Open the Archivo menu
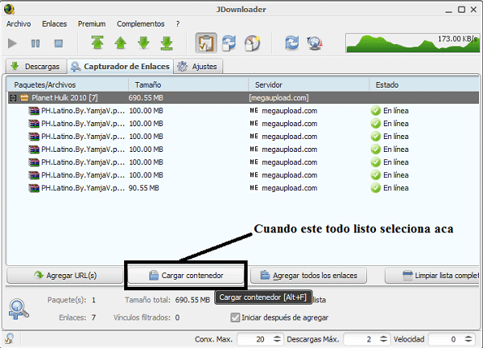The image size is (483, 348). [19, 23]
